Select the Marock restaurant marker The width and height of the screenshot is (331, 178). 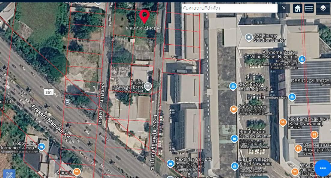(77, 172)
